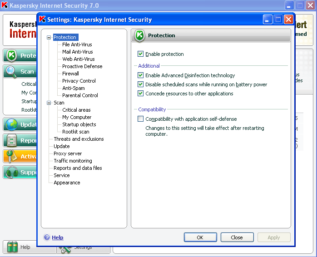Screen dimensions: 317x257
Task: Open Privacy Control settings
Action: coord(79,81)
